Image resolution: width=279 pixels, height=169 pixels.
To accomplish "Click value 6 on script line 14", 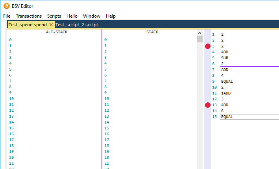I will coord(222,111).
